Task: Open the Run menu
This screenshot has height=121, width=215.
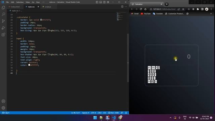Action: tap(38, 2)
